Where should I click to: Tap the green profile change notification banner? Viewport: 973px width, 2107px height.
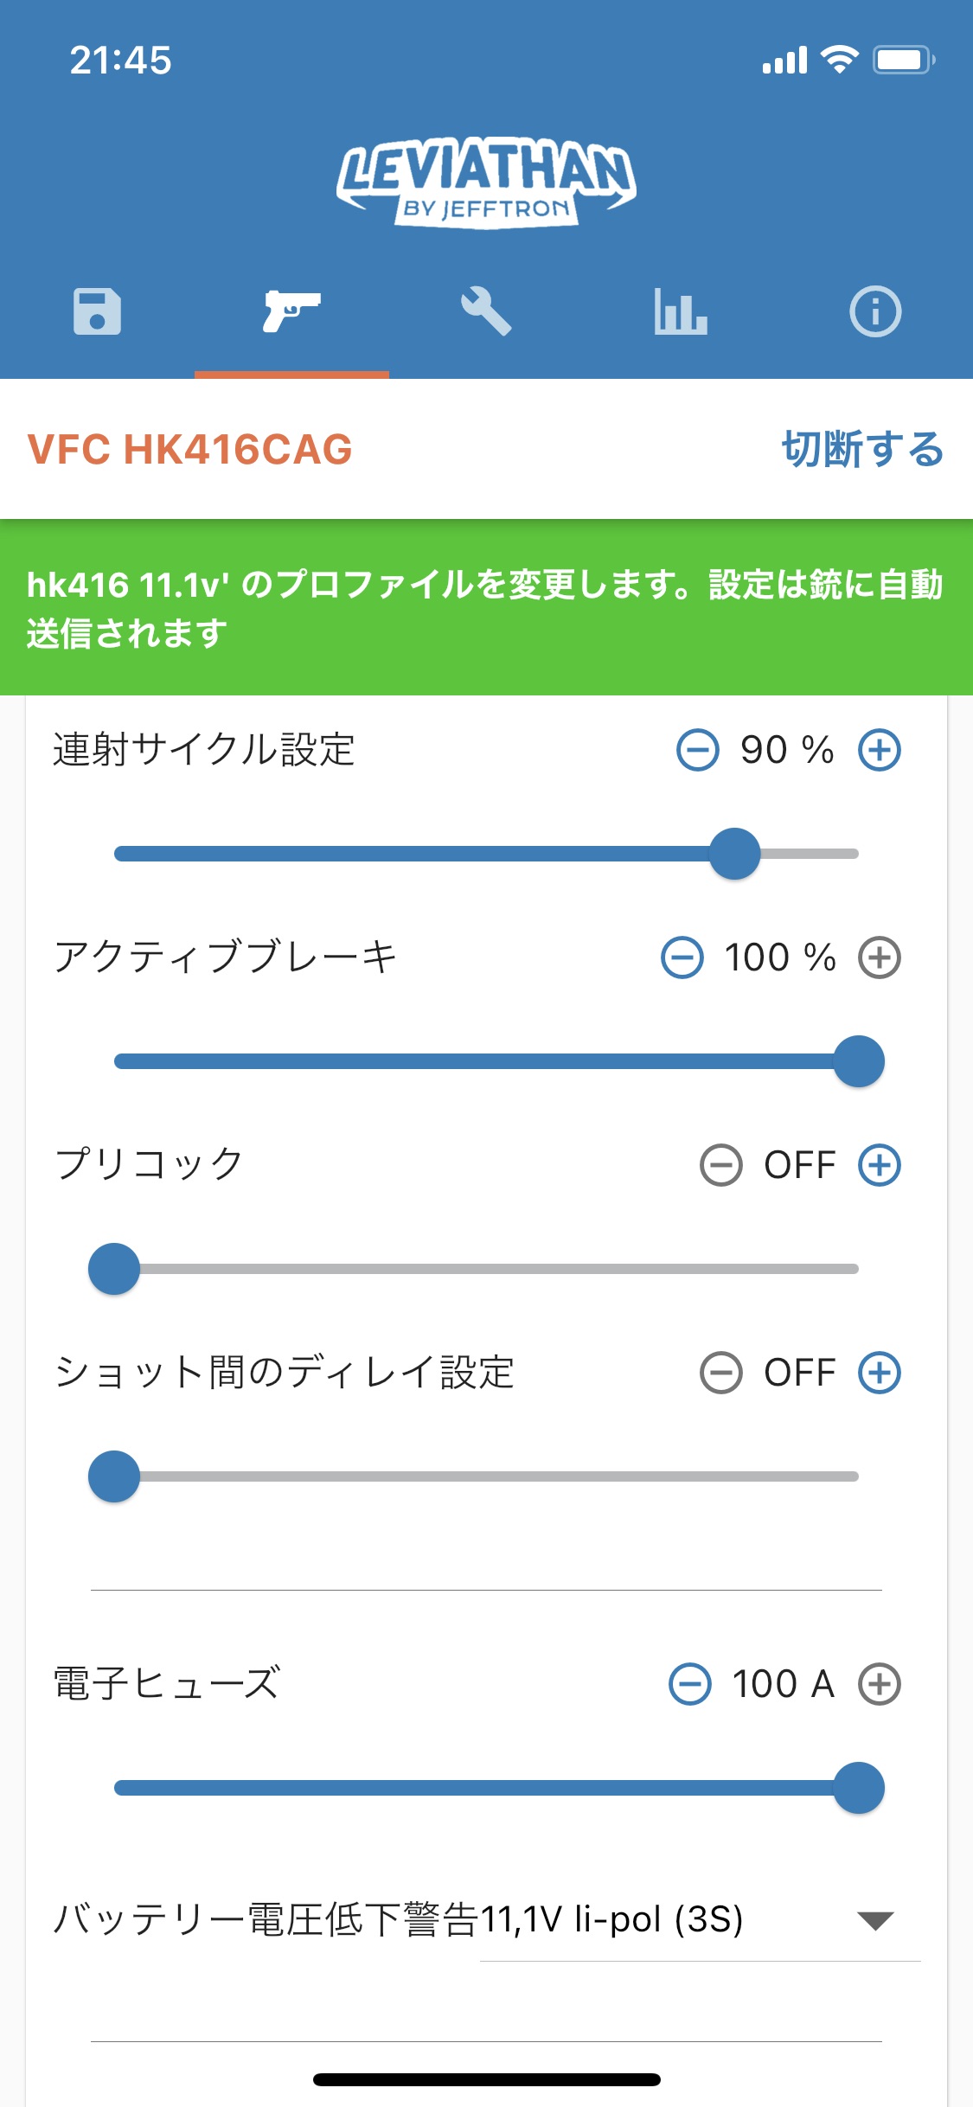pos(486,608)
